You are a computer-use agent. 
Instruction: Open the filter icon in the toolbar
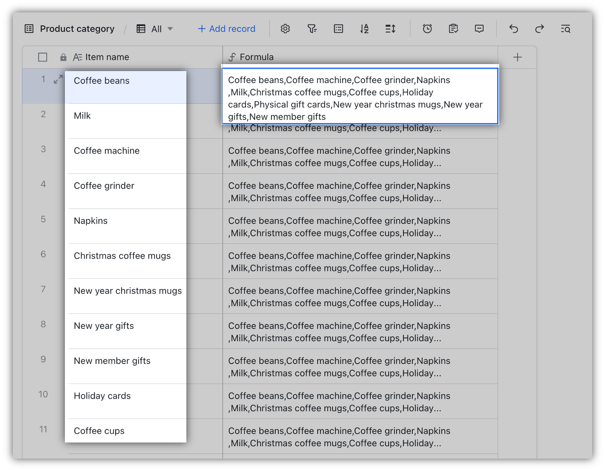312,29
